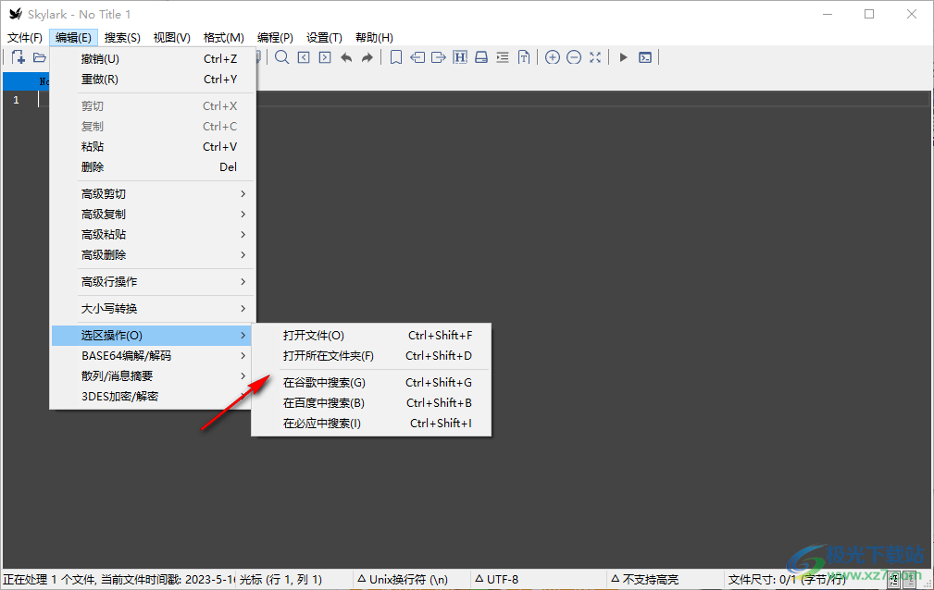Expand the 高级剪切 submenu

tap(153, 194)
